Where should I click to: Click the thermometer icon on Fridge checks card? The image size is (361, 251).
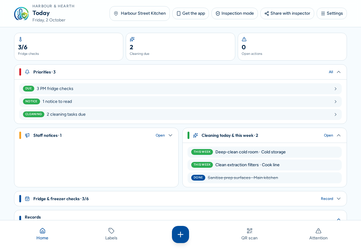[x=20, y=39]
